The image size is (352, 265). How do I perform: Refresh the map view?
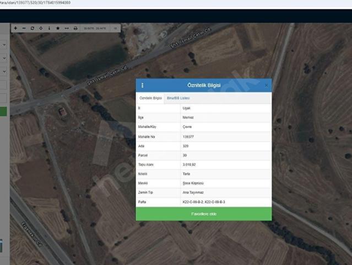coord(33,28)
